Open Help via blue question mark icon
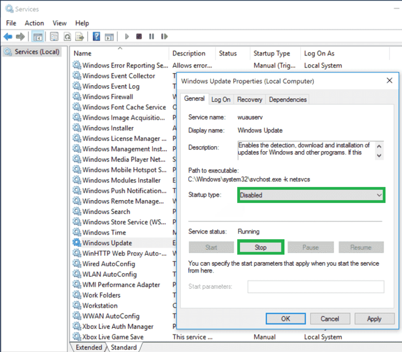Screen dimensions: 402x352 coord(96,37)
